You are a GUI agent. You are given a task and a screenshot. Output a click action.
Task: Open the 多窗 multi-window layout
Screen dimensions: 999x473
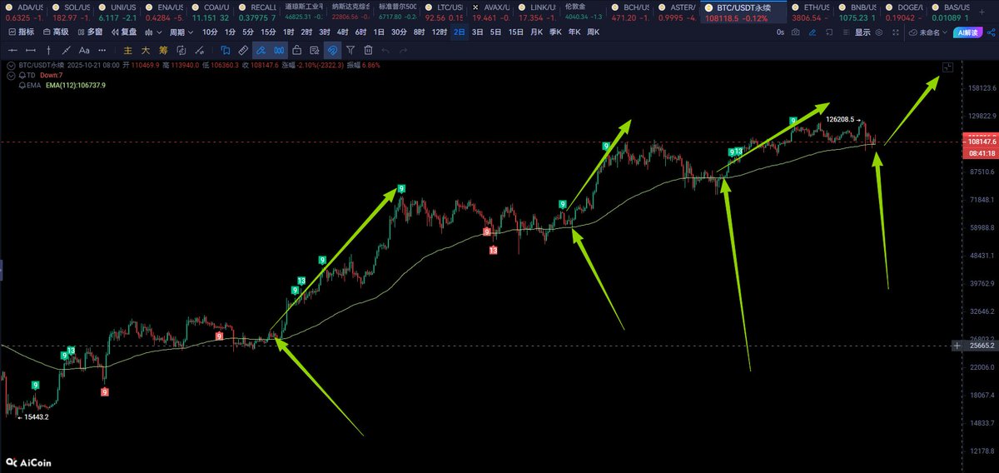point(90,32)
